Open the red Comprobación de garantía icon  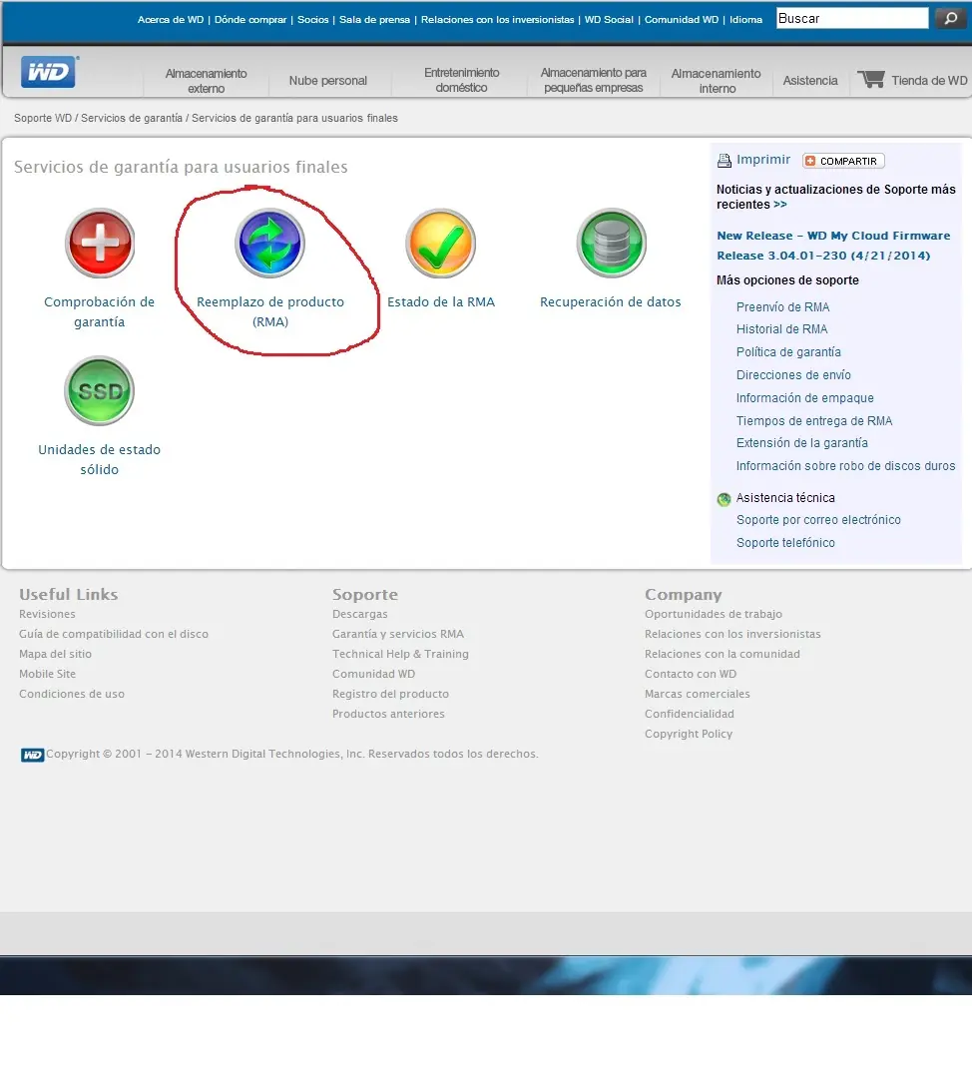point(100,243)
